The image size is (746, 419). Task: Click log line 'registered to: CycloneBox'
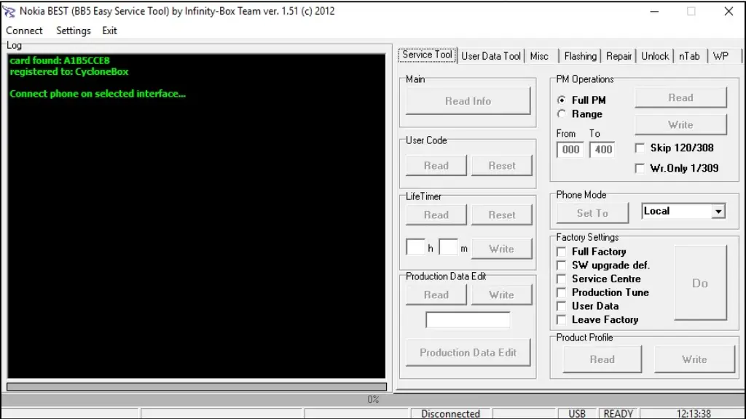[x=69, y=72]
